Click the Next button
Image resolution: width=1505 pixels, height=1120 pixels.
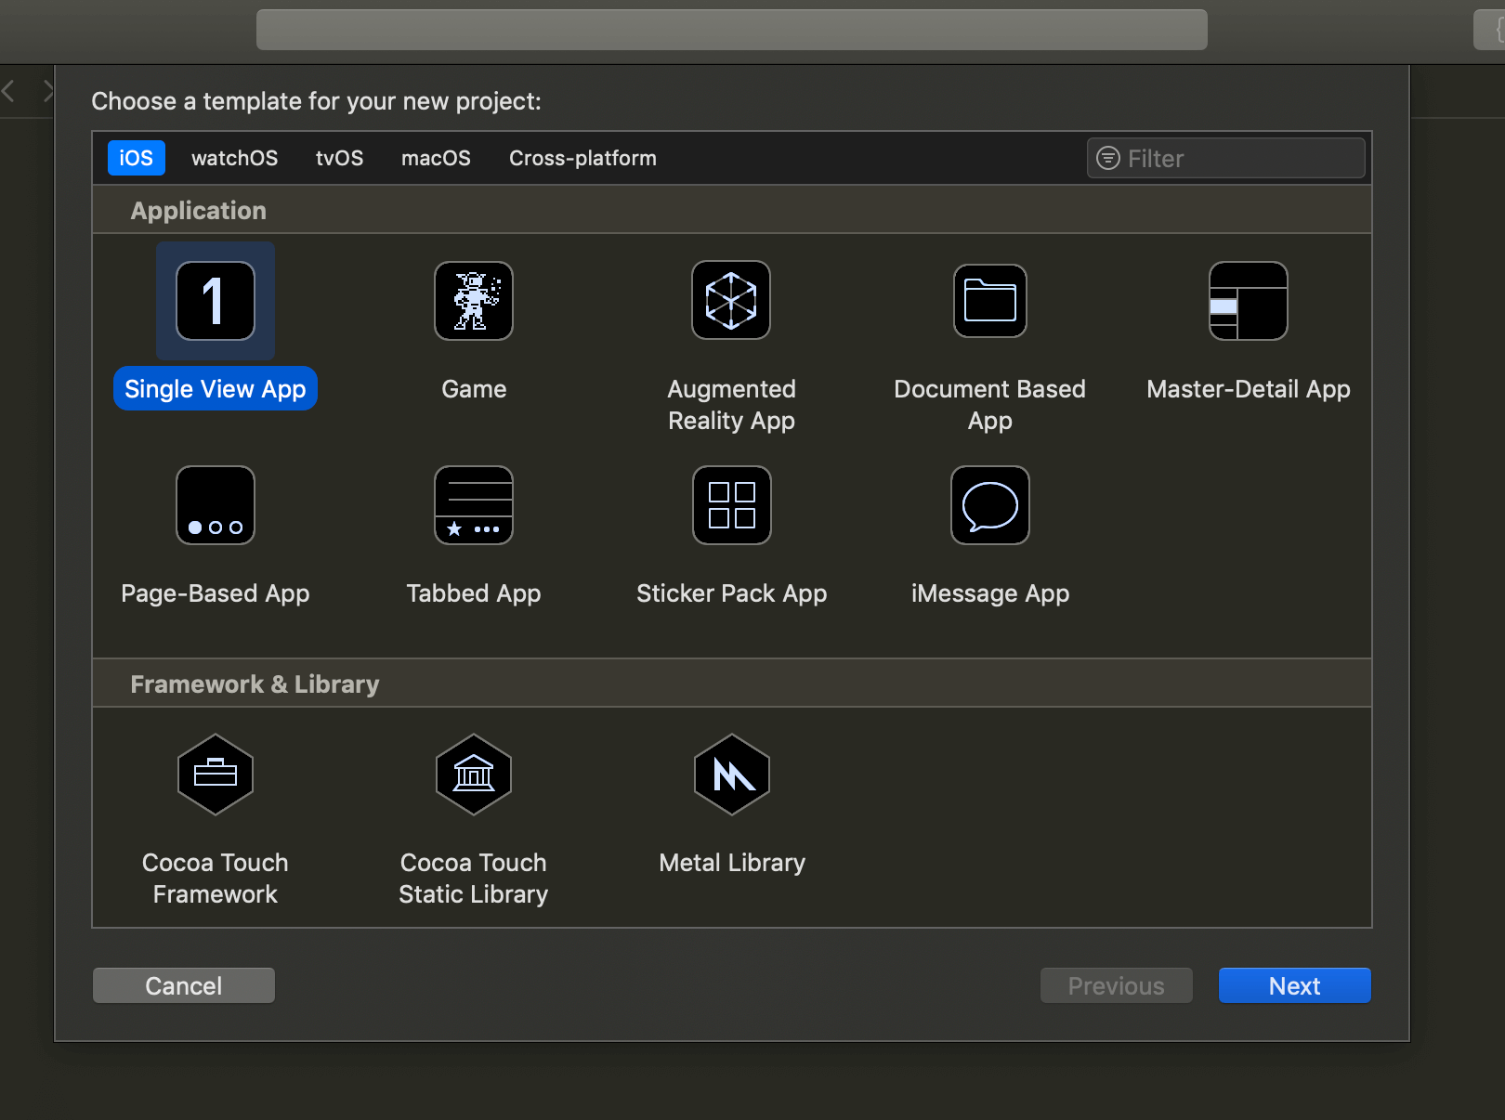click(1294, 985)
